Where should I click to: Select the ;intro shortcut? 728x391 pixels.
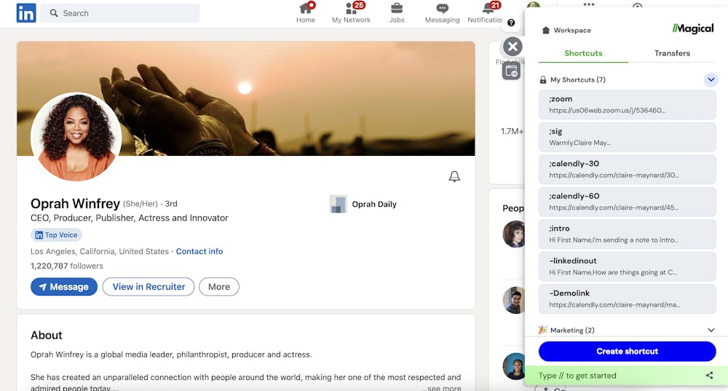click(628, 234)
